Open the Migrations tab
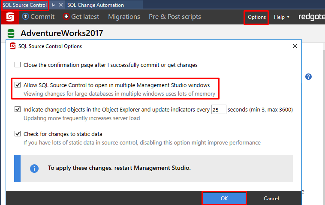325x205 pixels. 124,17
